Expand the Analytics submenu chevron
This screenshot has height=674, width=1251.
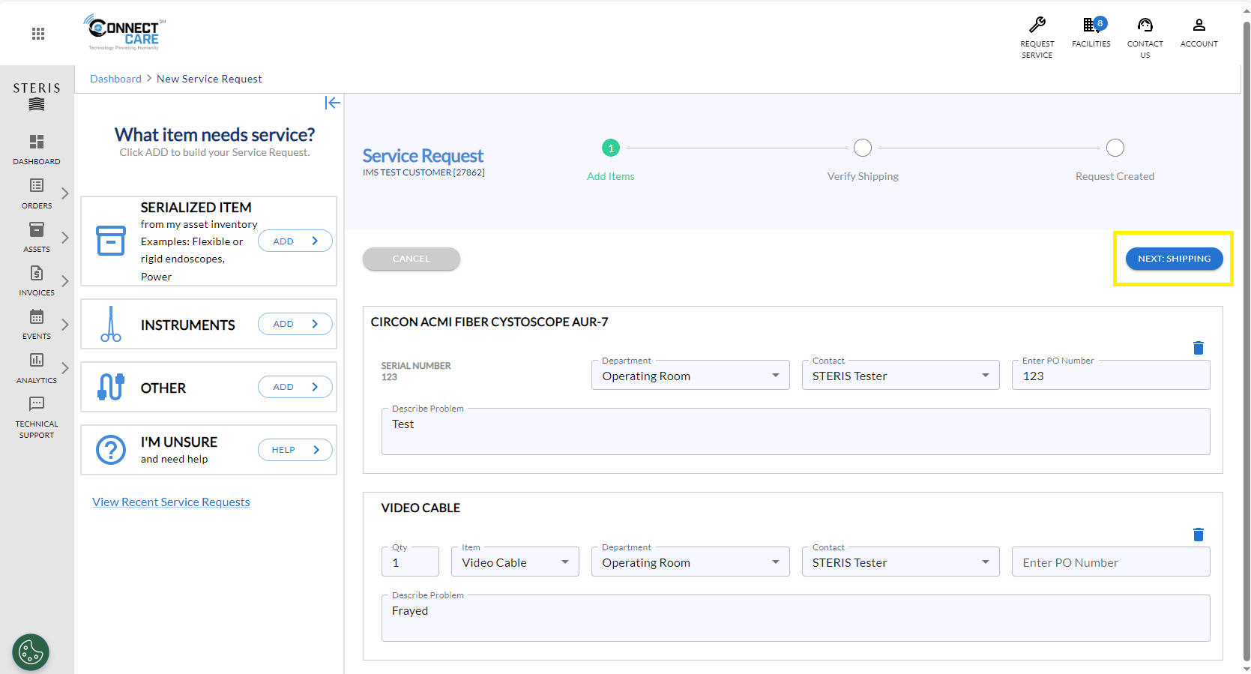pos(65,368)
